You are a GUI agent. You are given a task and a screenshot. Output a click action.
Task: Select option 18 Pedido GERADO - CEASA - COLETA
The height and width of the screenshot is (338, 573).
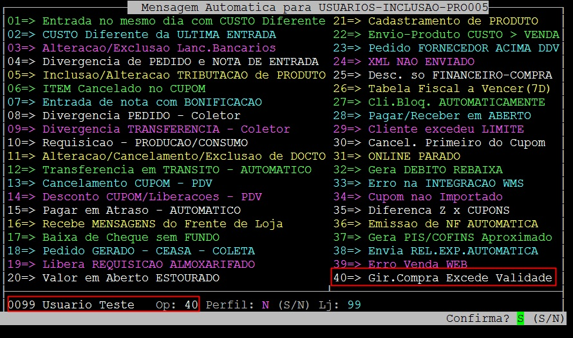[131, 251]
